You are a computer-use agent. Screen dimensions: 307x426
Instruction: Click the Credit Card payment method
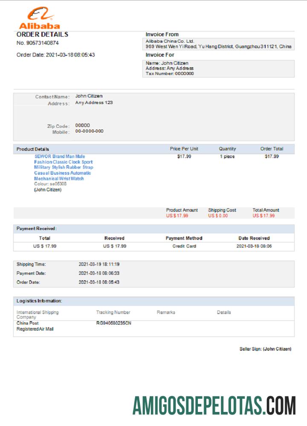pos(184,246)
